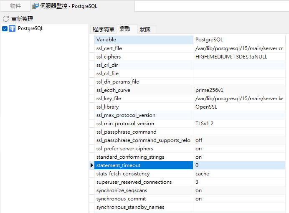Click the row indicator arrow beside statement_timeout
This screenshot has width=289, height=213.
92,165
